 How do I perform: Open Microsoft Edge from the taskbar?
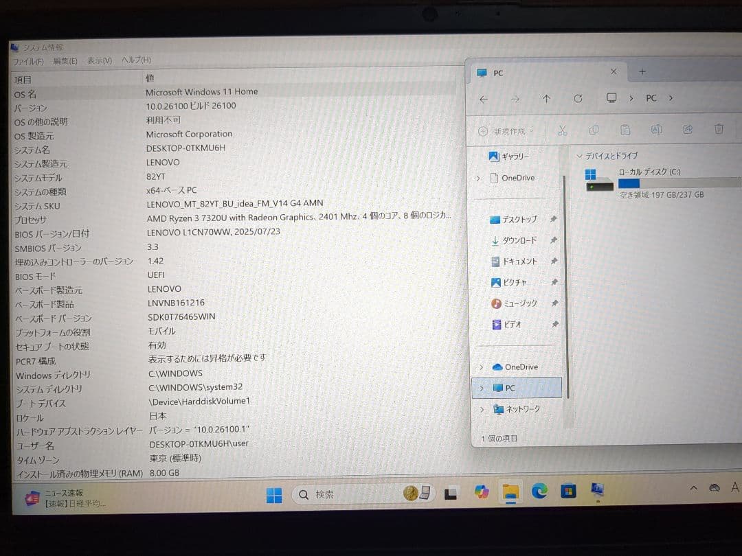coord(539,491)
